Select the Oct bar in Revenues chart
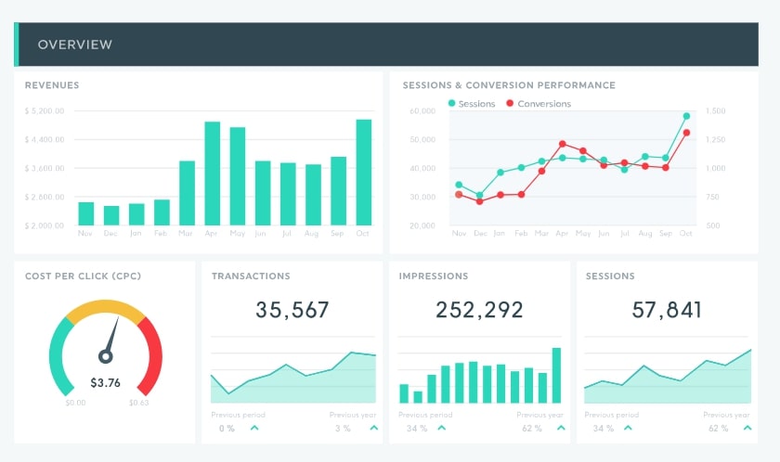This screenshot has height=462, width=780. pos(364,173)
